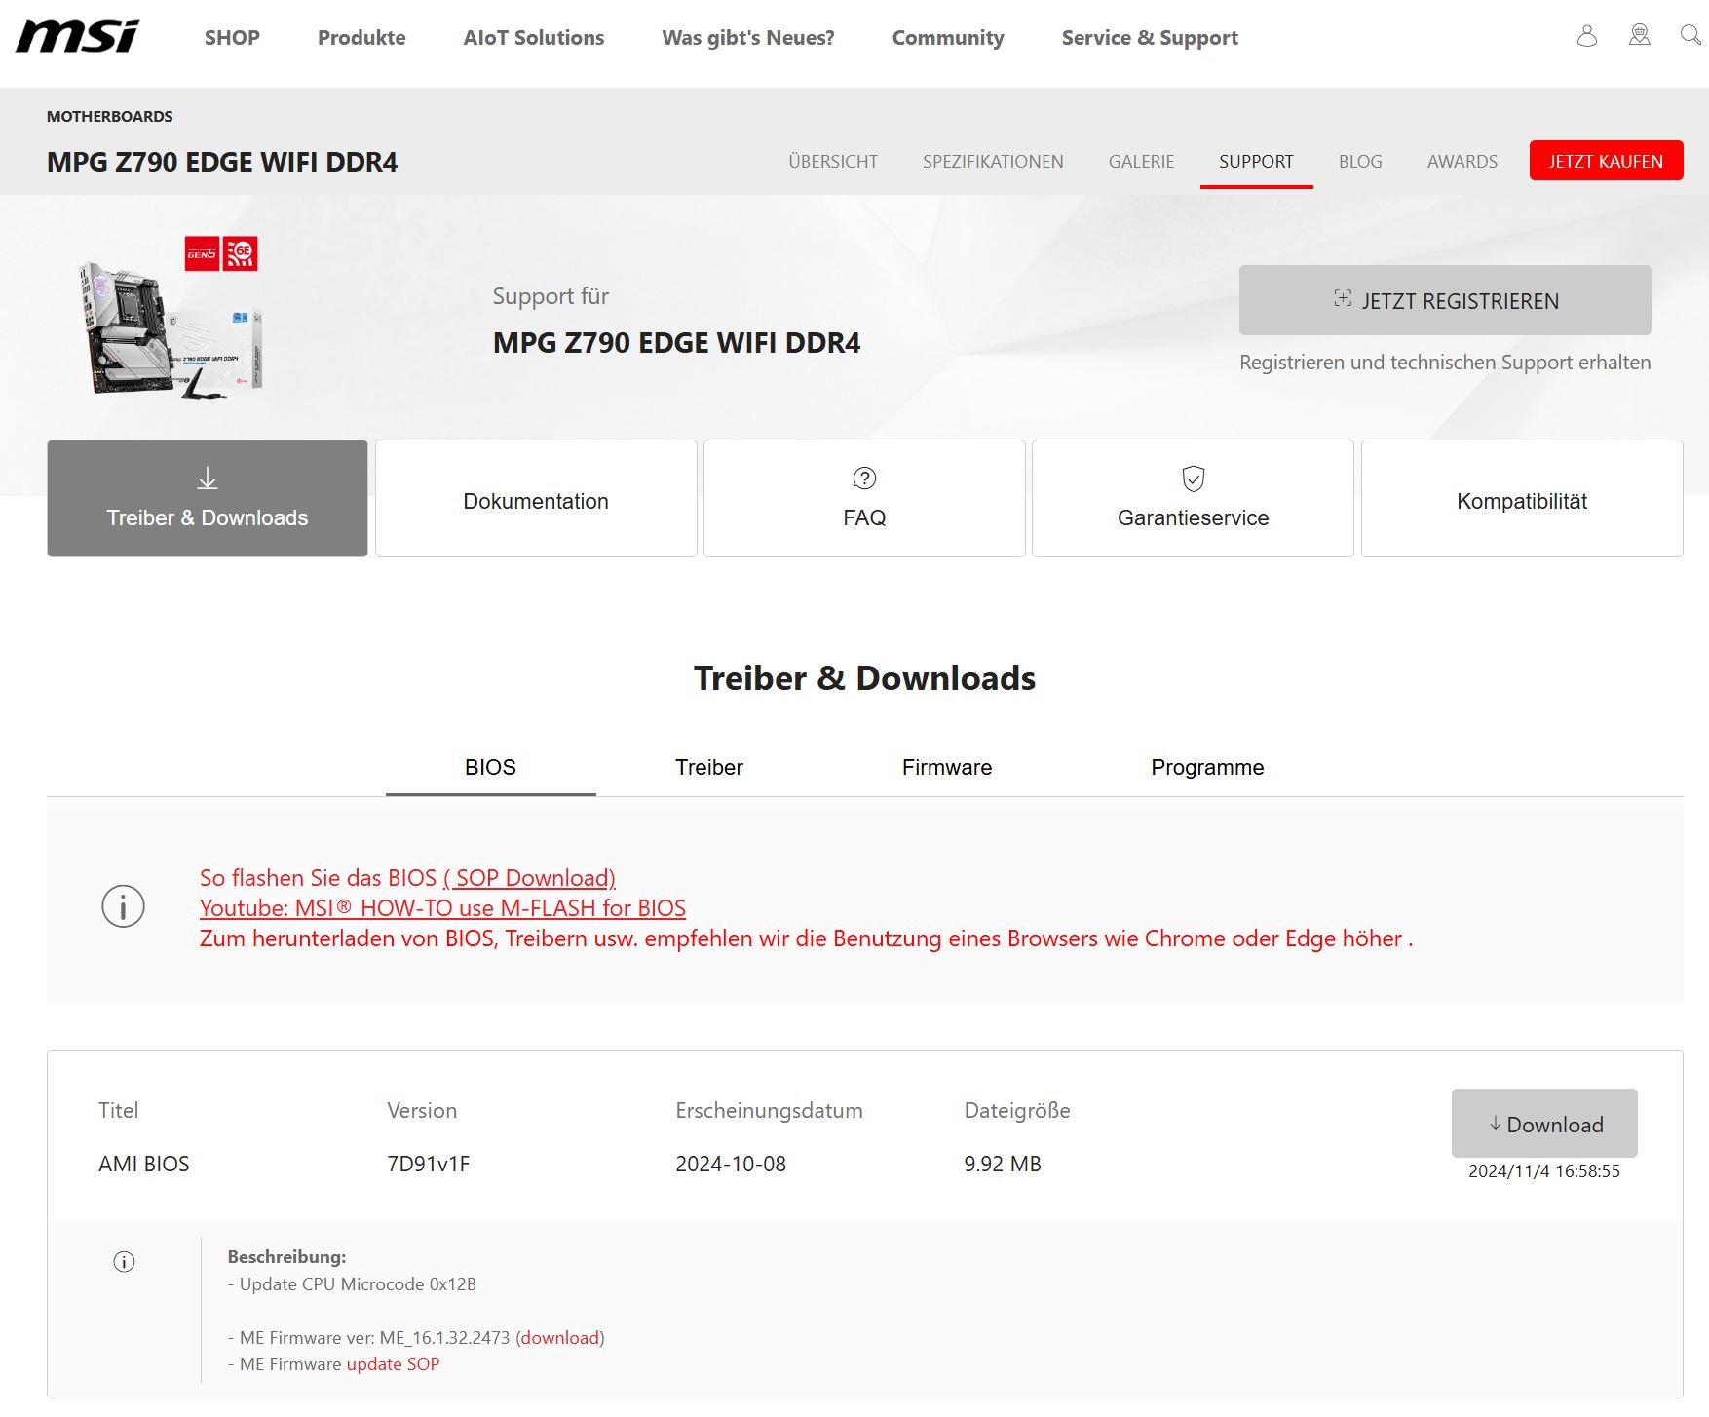Click the ME Firmware download link
Viewport: 1709px width, 1417px height.
(559, 1338)
